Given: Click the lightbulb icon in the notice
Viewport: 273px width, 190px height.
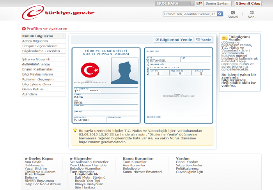Looking at the screenshot, I should tap(75, 130).
